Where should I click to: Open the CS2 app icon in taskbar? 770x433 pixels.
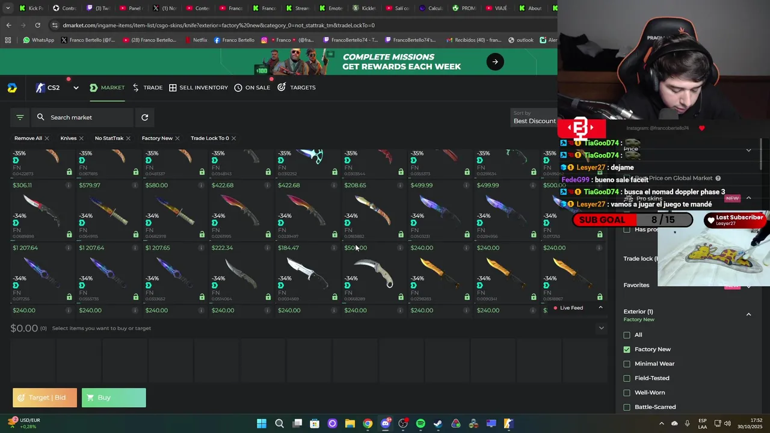(509, 423)
